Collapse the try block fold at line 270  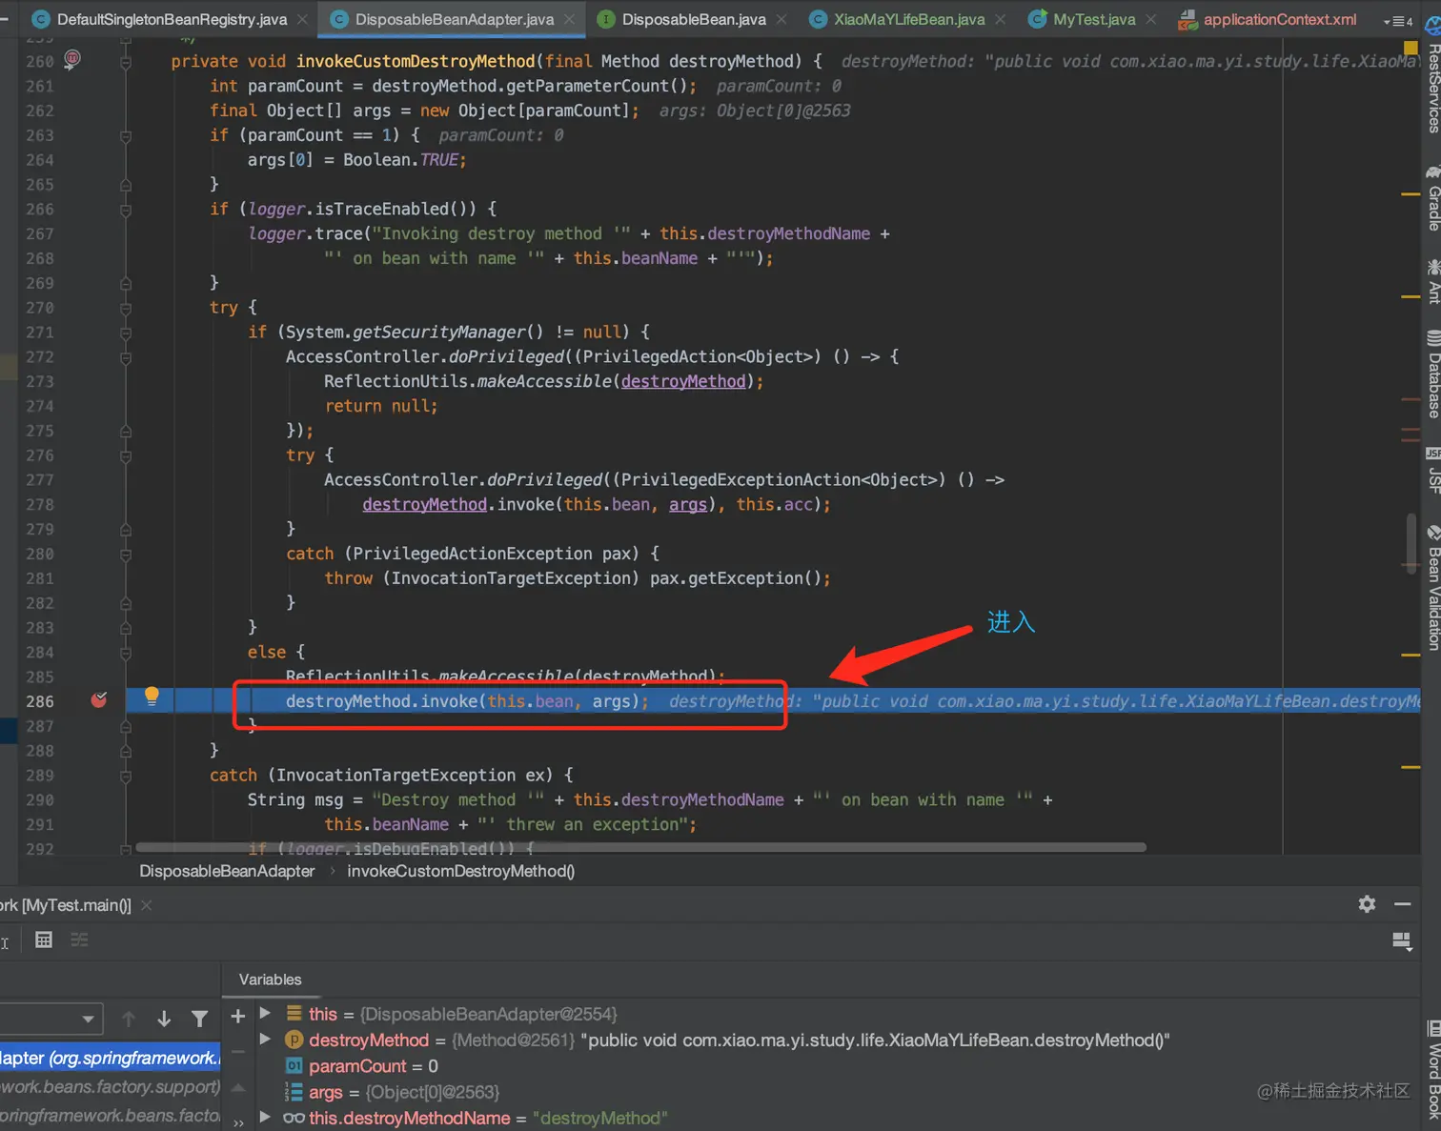click(x=126, y=309)
